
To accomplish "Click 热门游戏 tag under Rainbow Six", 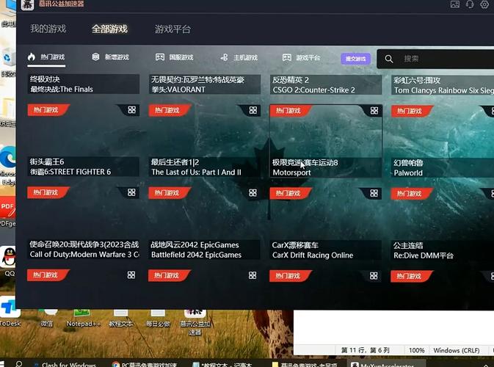I will 412,111.
